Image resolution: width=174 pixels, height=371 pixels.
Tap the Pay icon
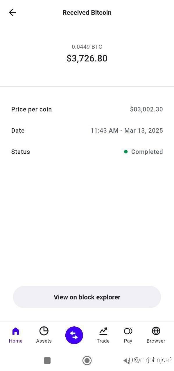coord(128,331)
